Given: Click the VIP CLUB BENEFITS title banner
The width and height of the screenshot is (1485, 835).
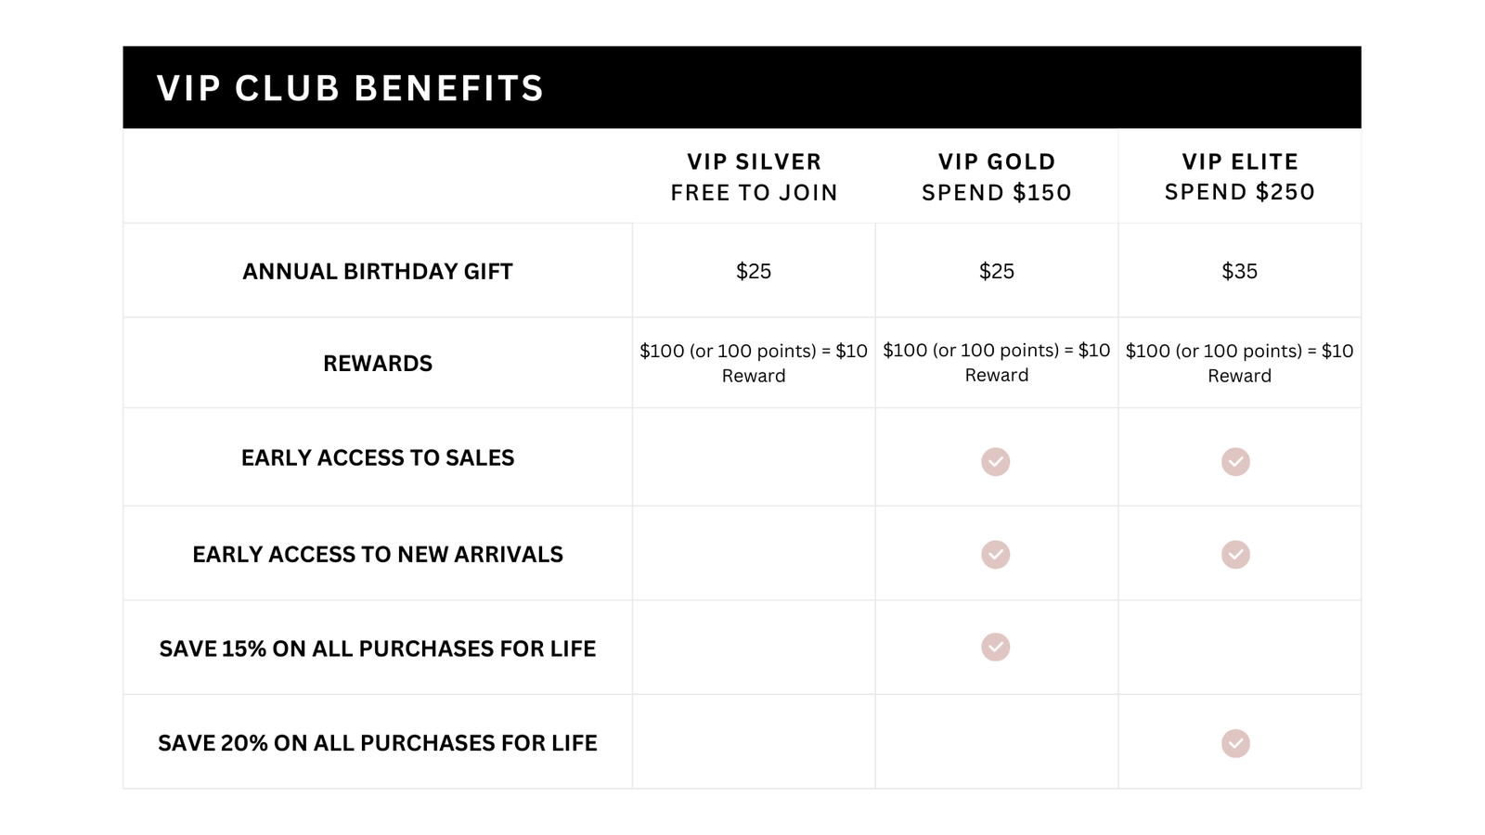Looking at the screenshot, I should click(x=742, y=87).
